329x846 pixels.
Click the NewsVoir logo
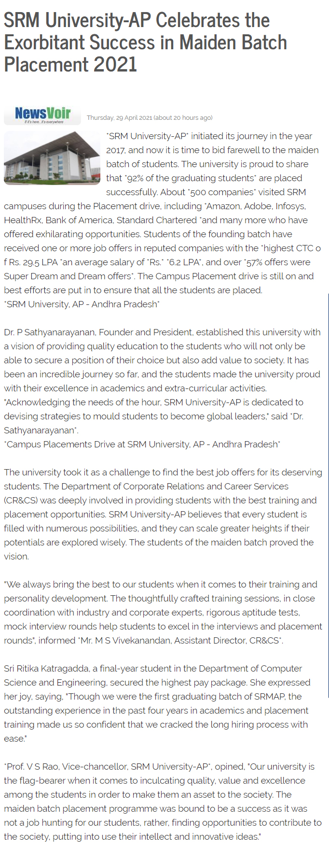(x=42, y=115)
